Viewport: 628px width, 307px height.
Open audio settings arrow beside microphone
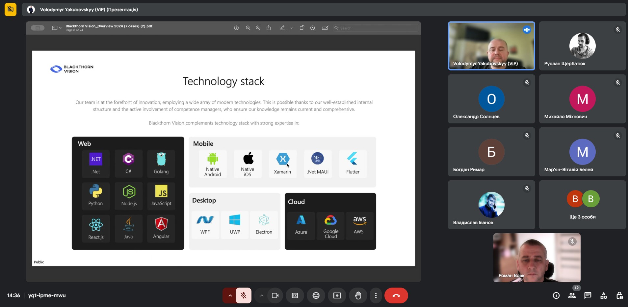pyautogui.click(x=230, y=295)
